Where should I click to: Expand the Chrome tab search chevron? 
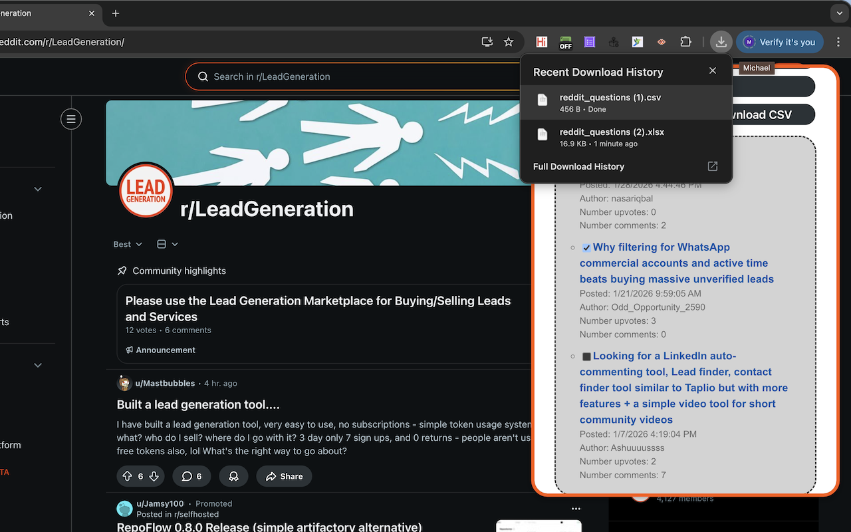pyautogui.click(x=839, y=13)
